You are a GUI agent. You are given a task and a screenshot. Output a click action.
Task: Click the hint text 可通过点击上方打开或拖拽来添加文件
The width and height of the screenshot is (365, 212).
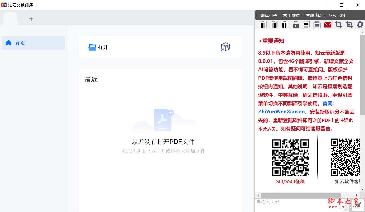click(x=163, y=151)
